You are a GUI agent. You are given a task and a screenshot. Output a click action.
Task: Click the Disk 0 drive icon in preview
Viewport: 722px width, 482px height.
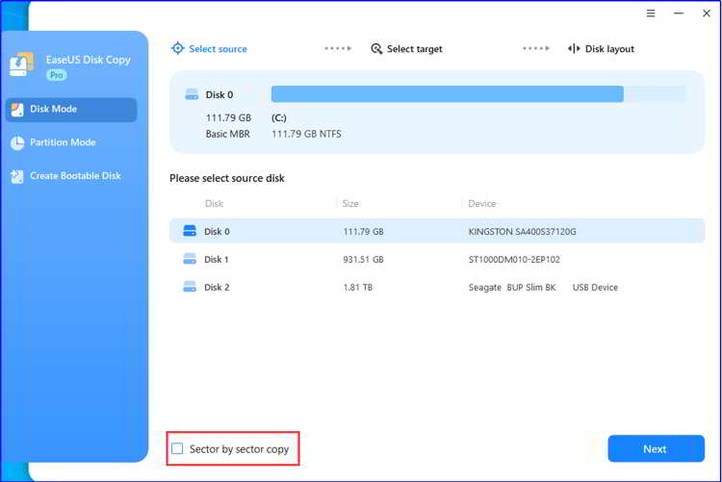191,94
